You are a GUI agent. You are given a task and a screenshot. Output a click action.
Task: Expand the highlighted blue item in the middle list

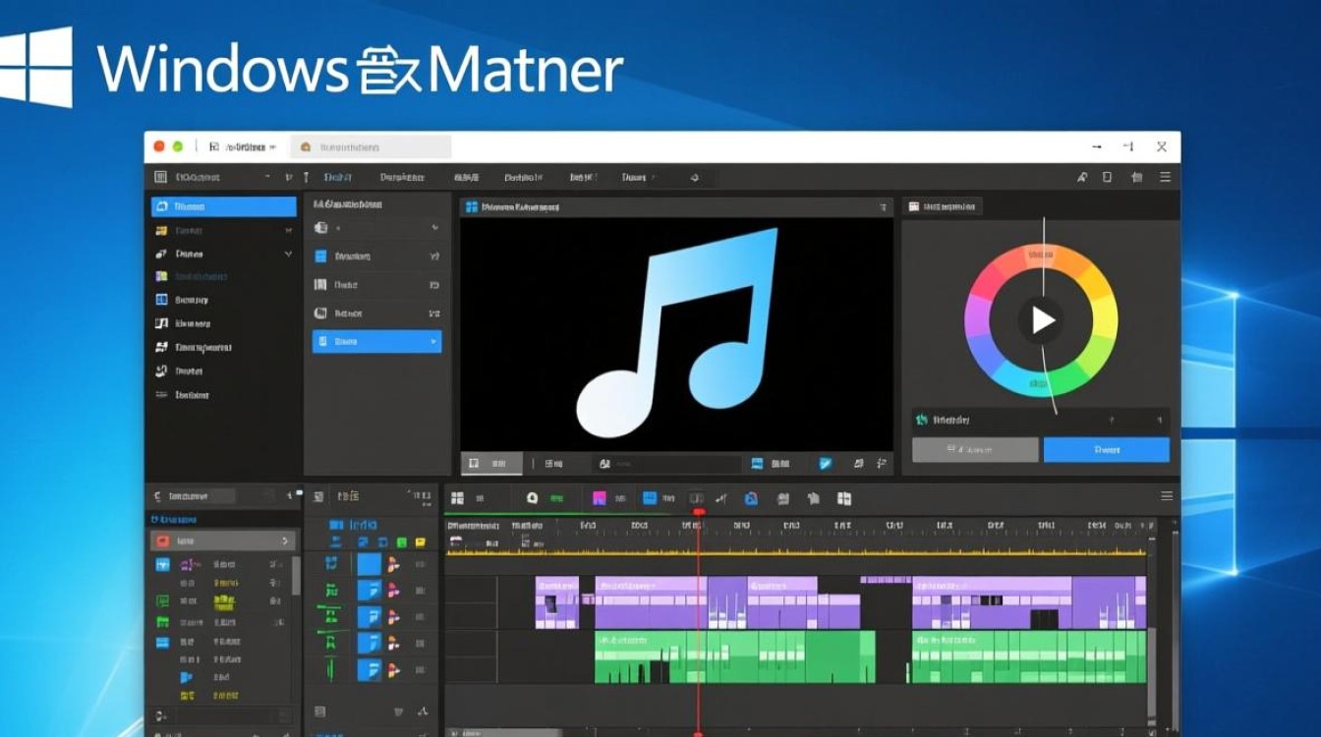(x=432, y=342)
